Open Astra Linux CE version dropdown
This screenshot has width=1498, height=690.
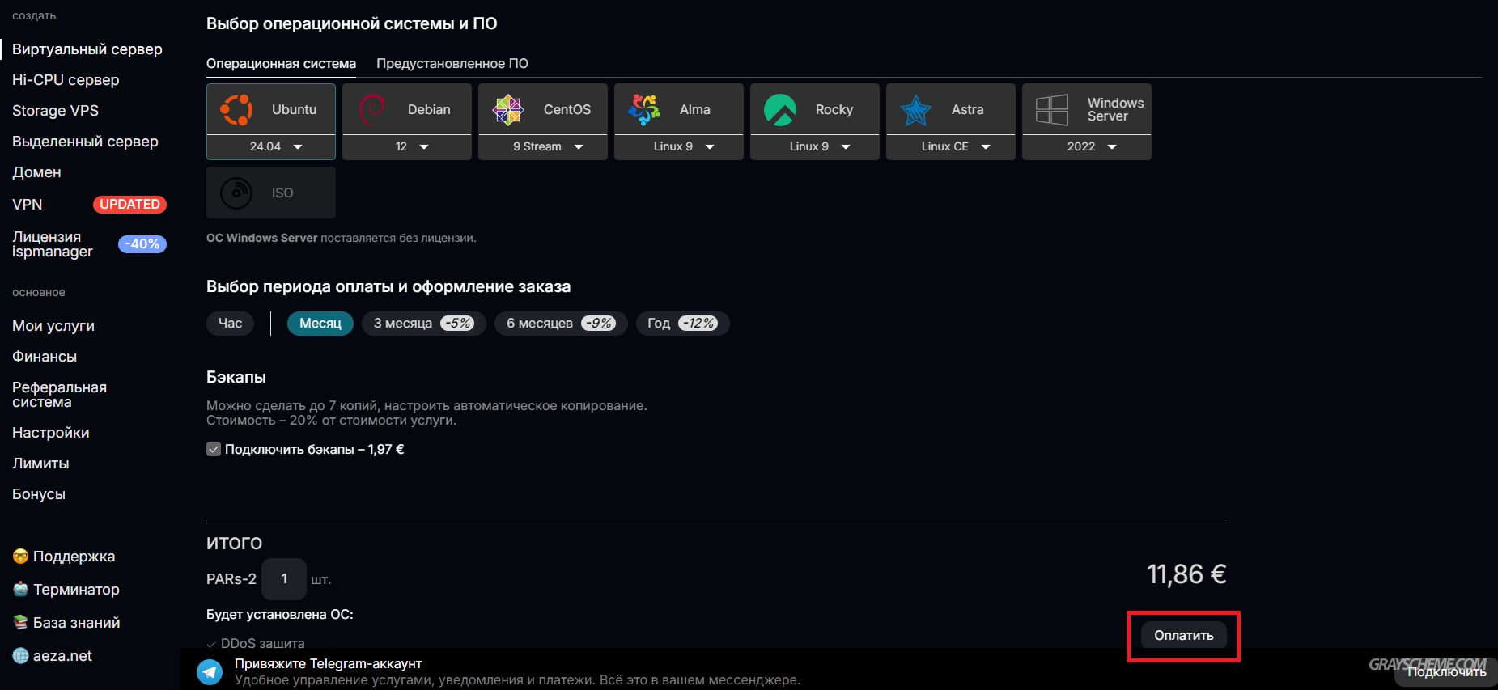coord(951,147)
